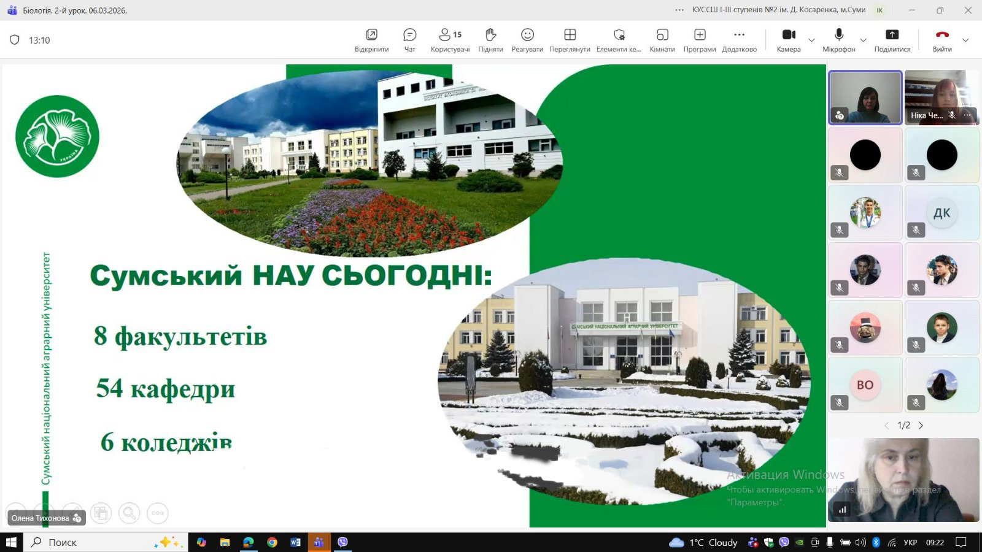
Task: Expand microphone options dropdown arrow
Action: point(863,40)
